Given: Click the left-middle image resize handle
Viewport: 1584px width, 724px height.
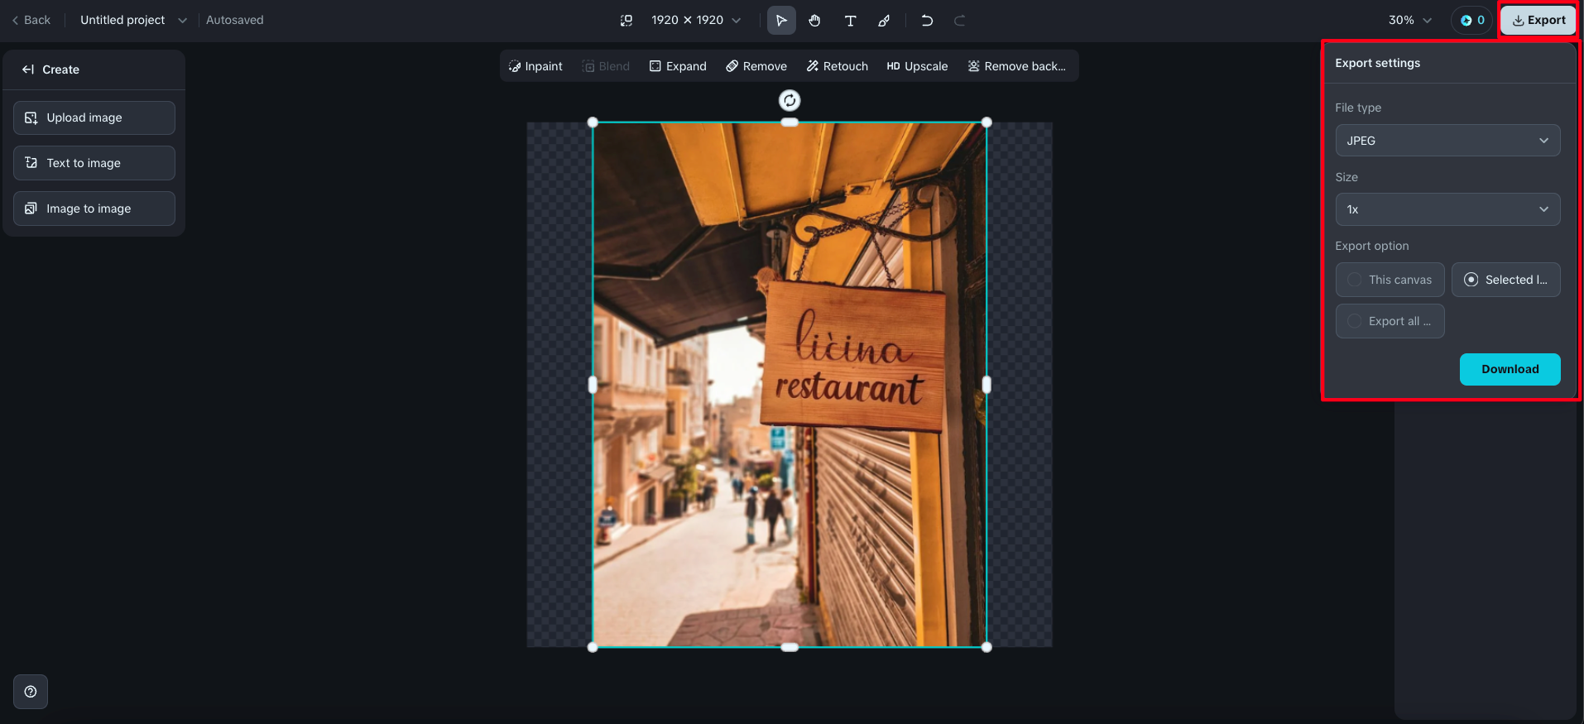Looking at the screenshot, I should 593,385.
